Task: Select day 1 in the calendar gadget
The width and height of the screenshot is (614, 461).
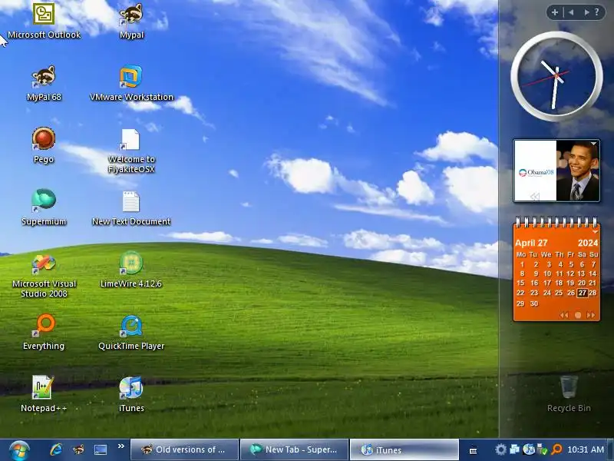Action: tap(522, 264)
